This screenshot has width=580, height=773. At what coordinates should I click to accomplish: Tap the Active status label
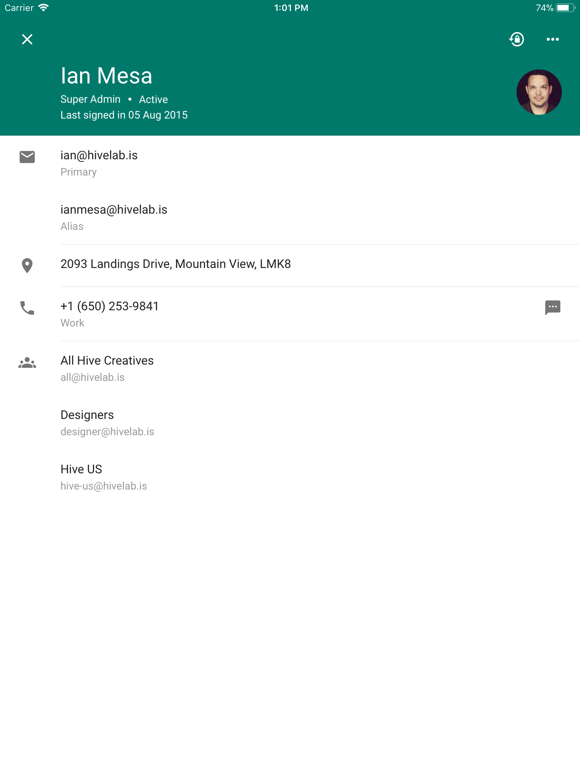pos(153,99)
